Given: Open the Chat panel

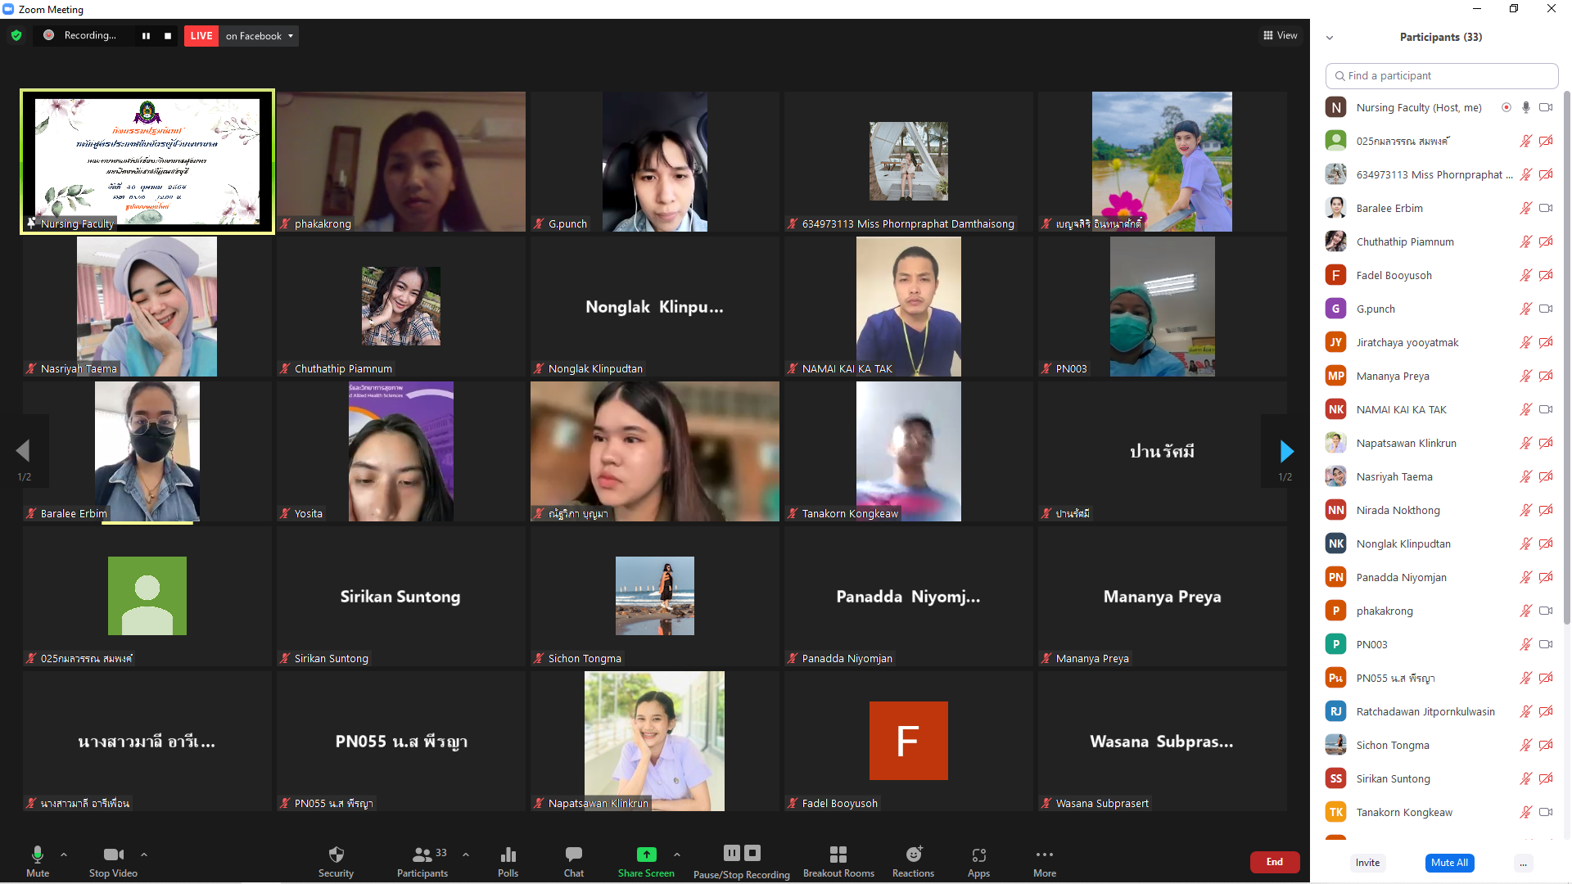Looking at the screenshot, I should coord(573,860).
